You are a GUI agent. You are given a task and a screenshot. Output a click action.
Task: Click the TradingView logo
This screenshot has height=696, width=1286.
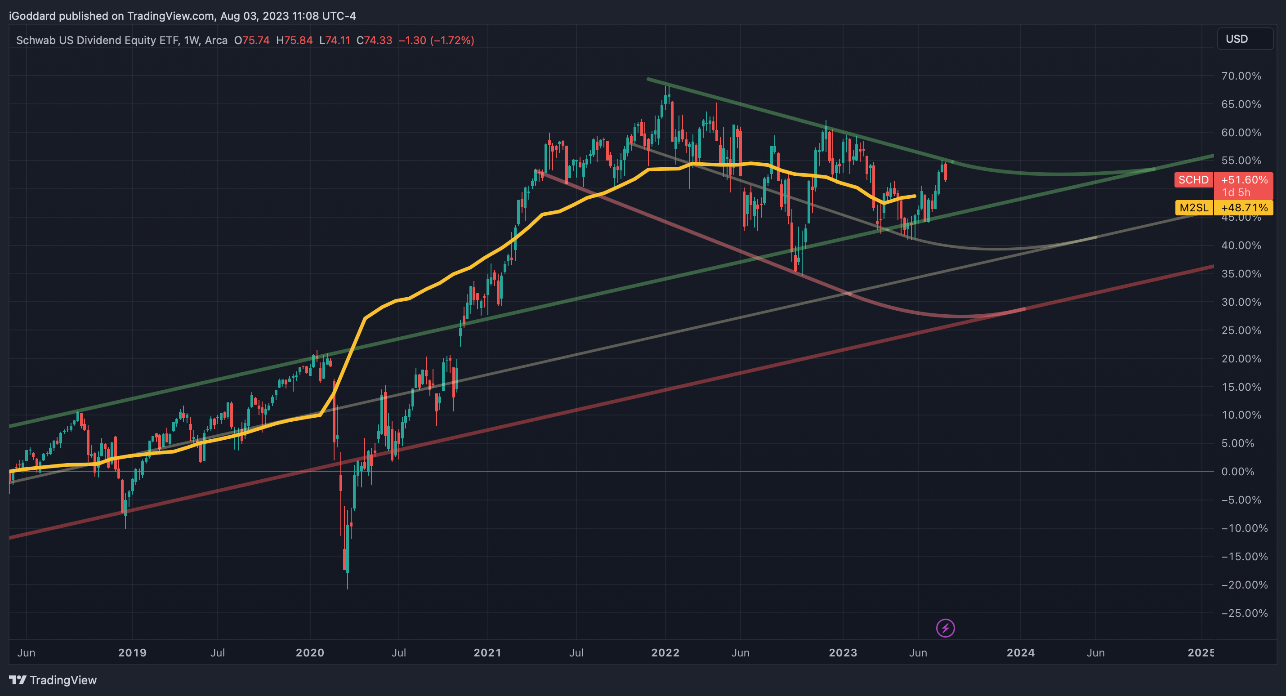coord(53,680)
